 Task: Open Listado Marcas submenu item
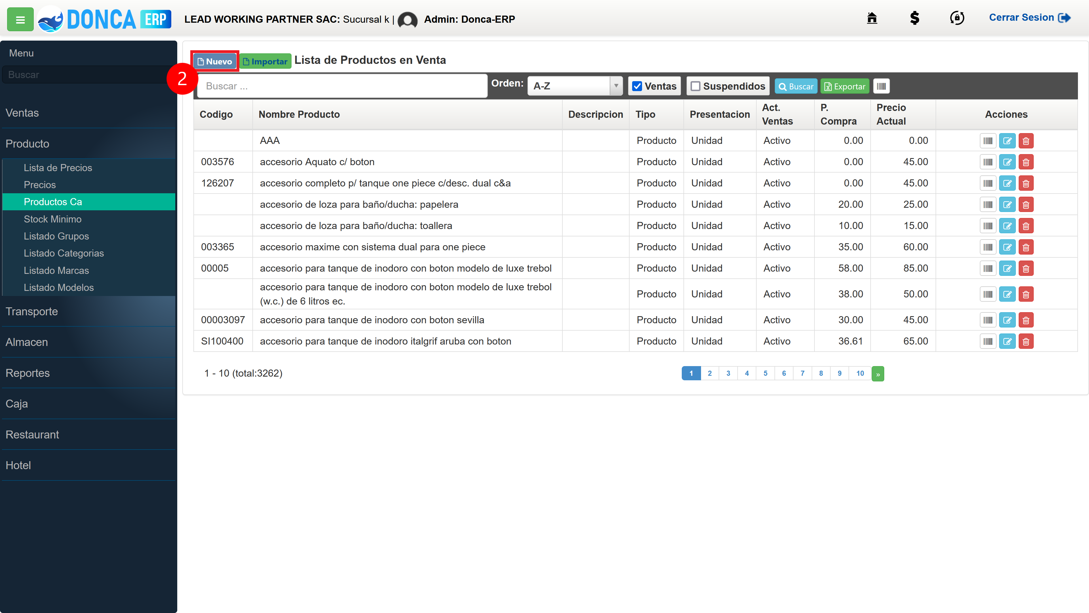(89, 270)
